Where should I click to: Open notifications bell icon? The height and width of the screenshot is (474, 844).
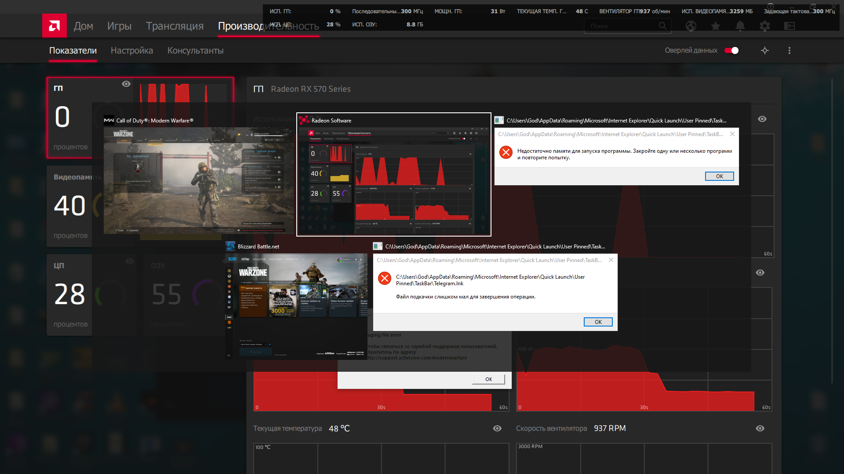(740, 26)
